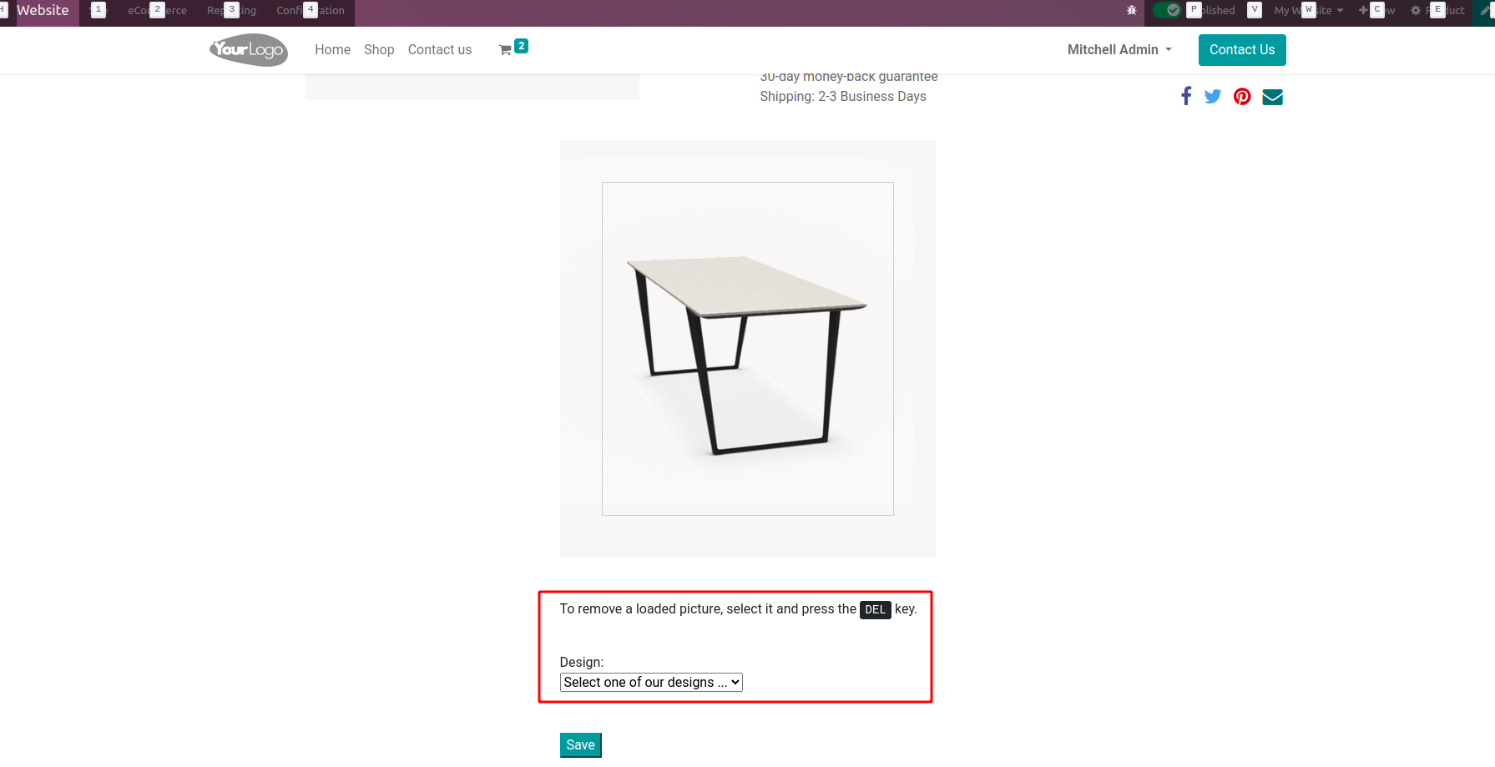Select the table product picture

pos(748,349)
